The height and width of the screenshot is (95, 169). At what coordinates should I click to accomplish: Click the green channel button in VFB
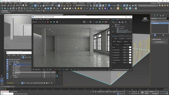51,22
